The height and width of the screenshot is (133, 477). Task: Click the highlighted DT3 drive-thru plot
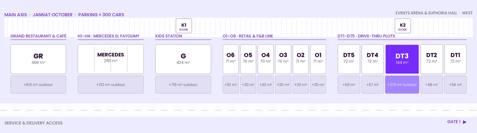[x=402, y=59]
